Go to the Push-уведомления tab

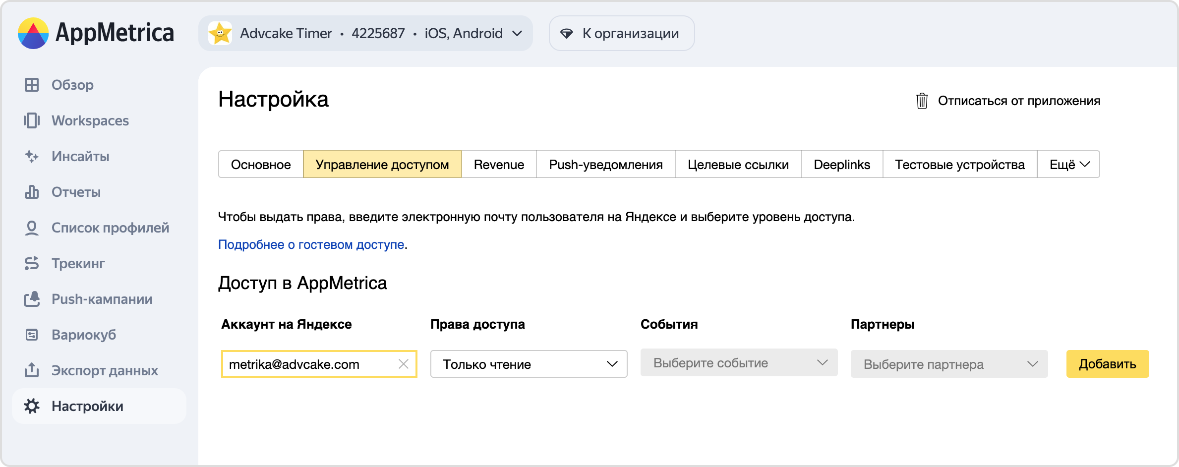tap(606, 164)
